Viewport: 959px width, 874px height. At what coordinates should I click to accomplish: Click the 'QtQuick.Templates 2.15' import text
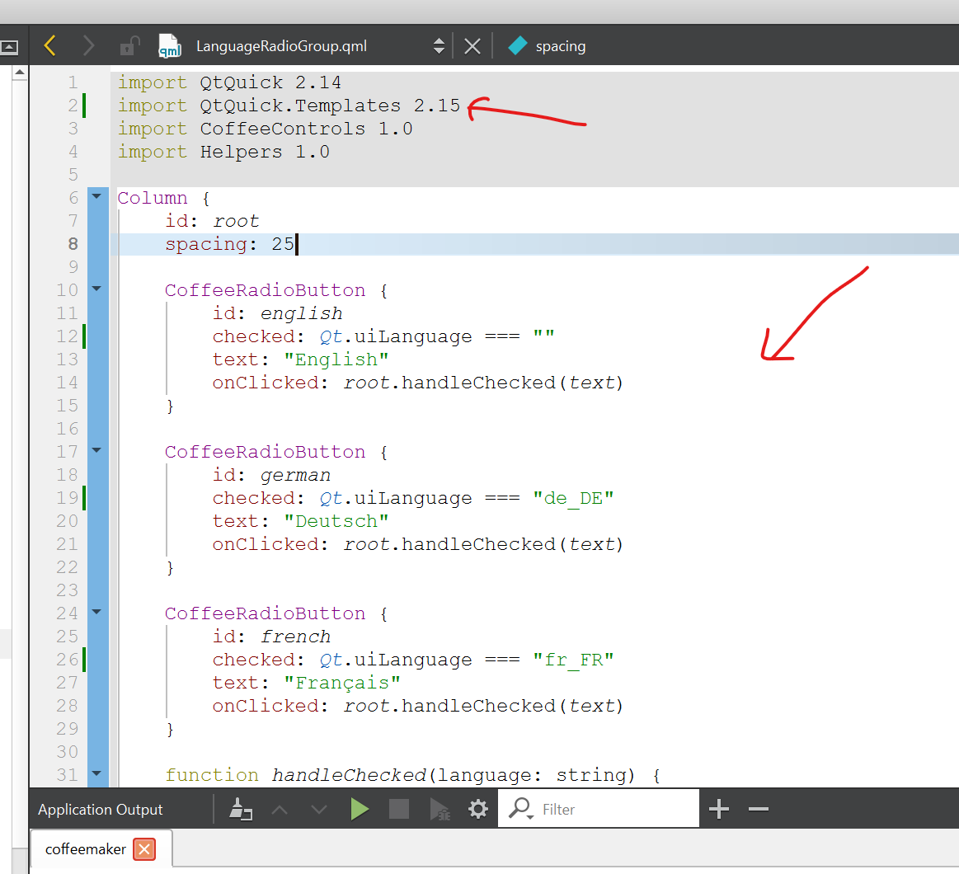(331, 106)
